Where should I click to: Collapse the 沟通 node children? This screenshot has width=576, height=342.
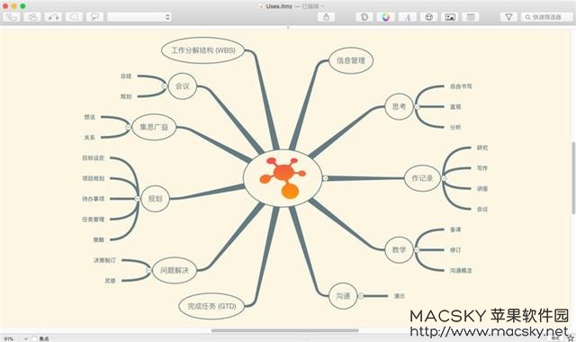[x=361, y=296]
